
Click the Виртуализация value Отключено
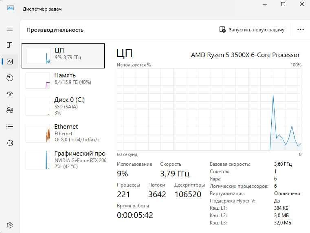click(287, 193)
